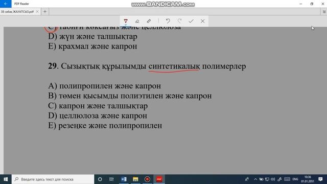Click answer E) резеңке және полипропилен
327x184 pixels.
pos(105,126)
